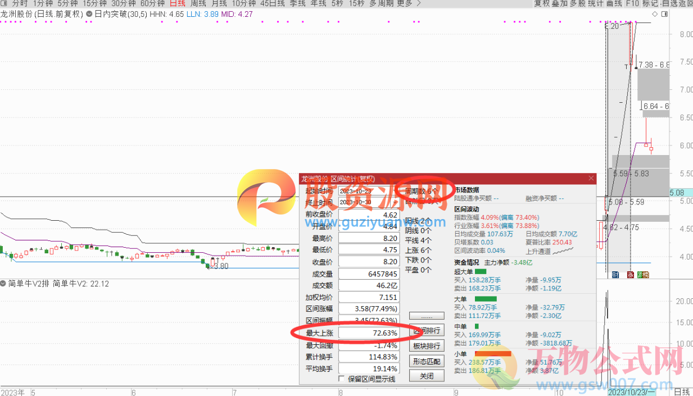
Task: Click 多股 in the top toolbar
Action: tap(577, 3)
